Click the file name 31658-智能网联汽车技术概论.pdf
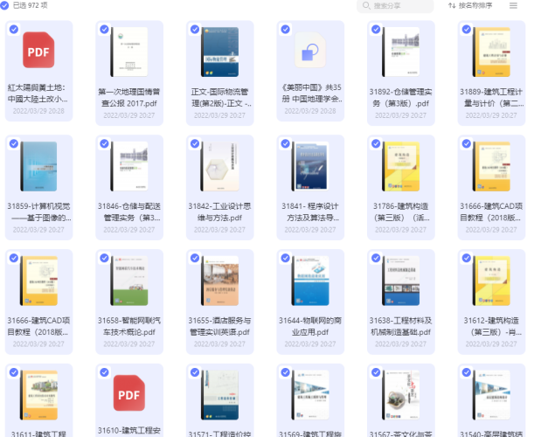This screenshot has height=437, width=541. click(129, 326)
